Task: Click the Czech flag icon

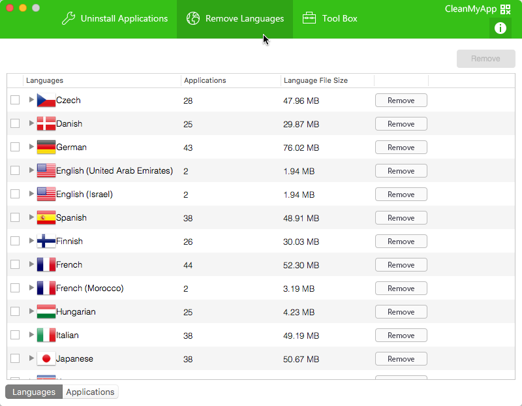Action: [46, 101]
